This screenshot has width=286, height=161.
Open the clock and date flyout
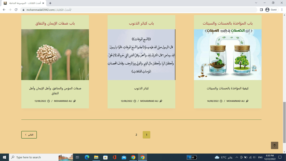(x=270, y=157)
